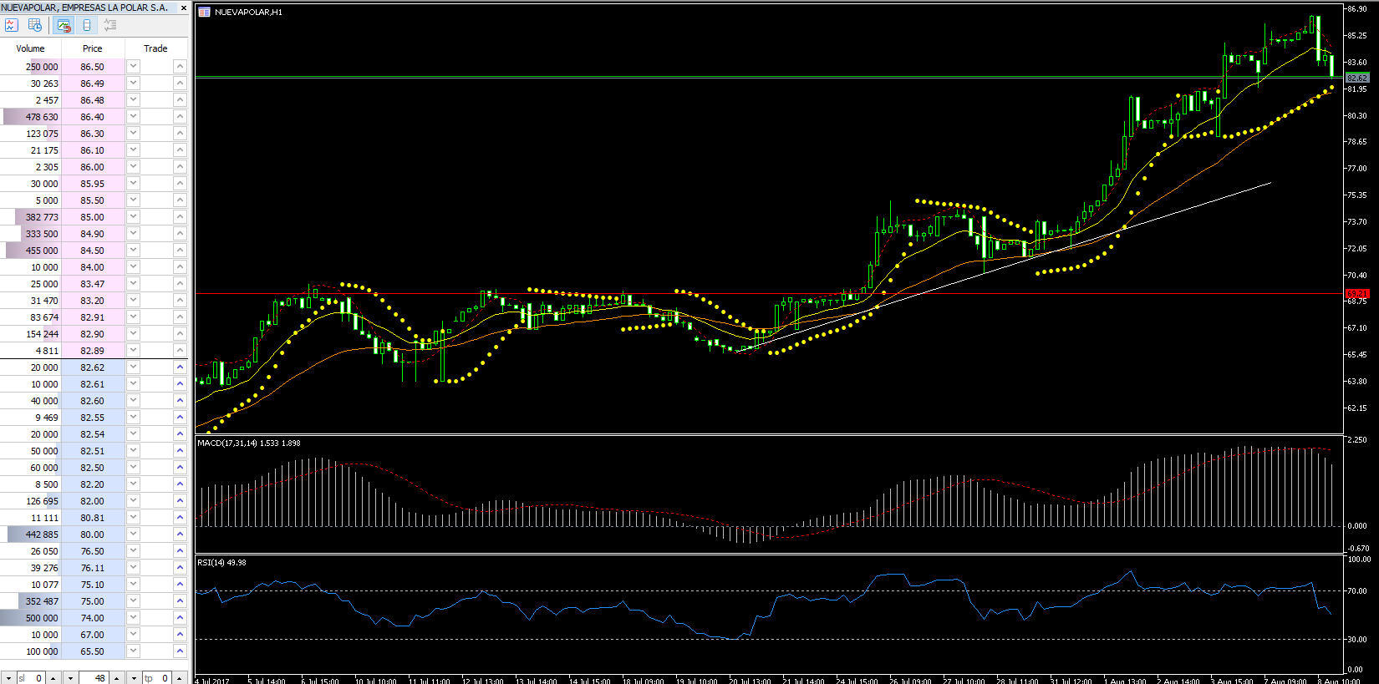Click the up arrow at price 86.50
Viewport: 1379px width, 684px height.
click(180, 66)
